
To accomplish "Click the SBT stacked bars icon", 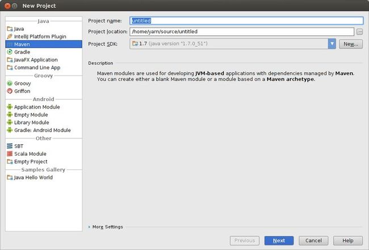I will coord(10,146).
